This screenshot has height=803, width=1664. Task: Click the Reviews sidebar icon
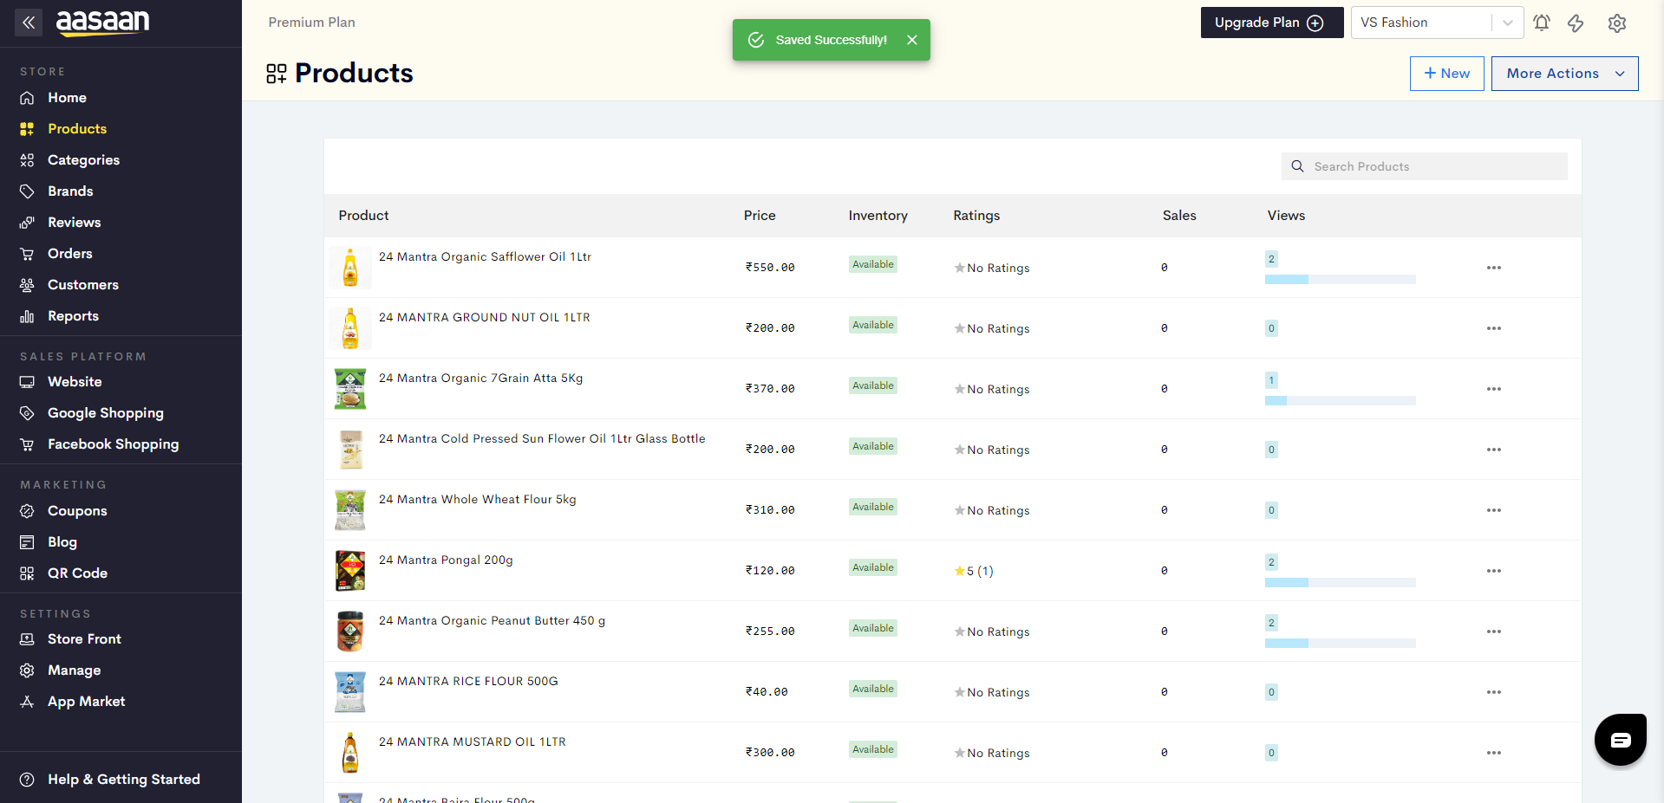27,223
